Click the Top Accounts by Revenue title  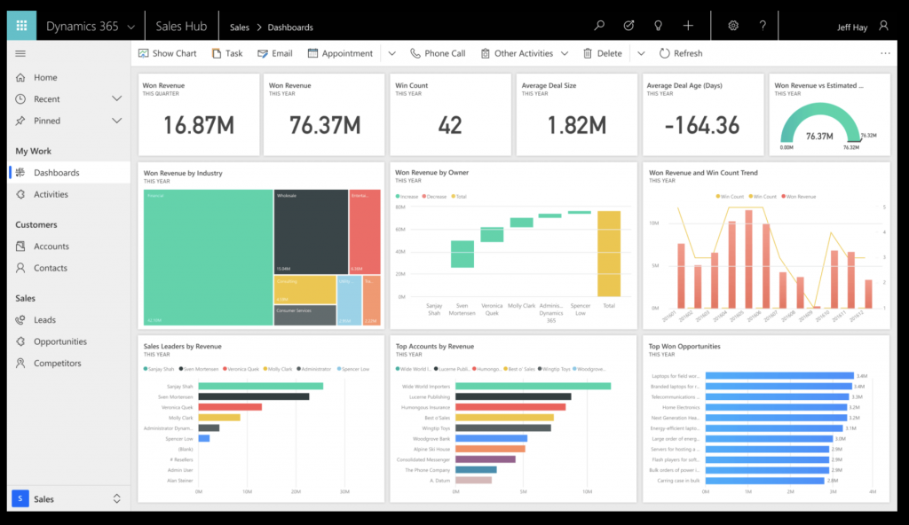pos(435,347)
